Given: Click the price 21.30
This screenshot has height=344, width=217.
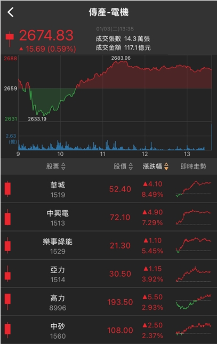Looking at the screenshot, I should (120, 246).
